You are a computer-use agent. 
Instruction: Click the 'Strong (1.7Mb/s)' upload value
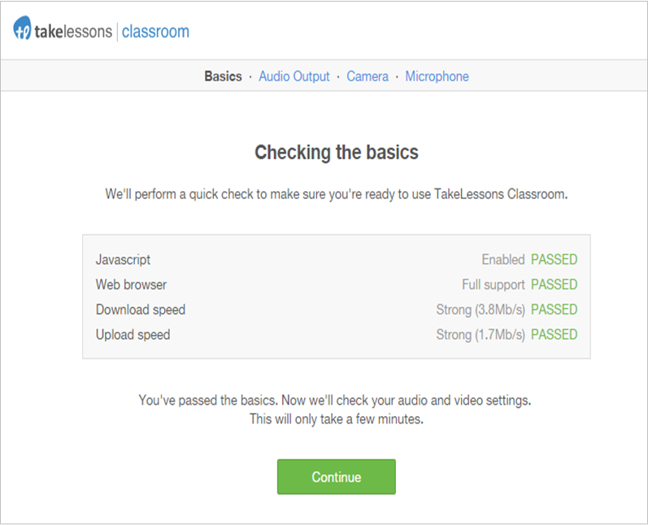click(x=481, y=334)
